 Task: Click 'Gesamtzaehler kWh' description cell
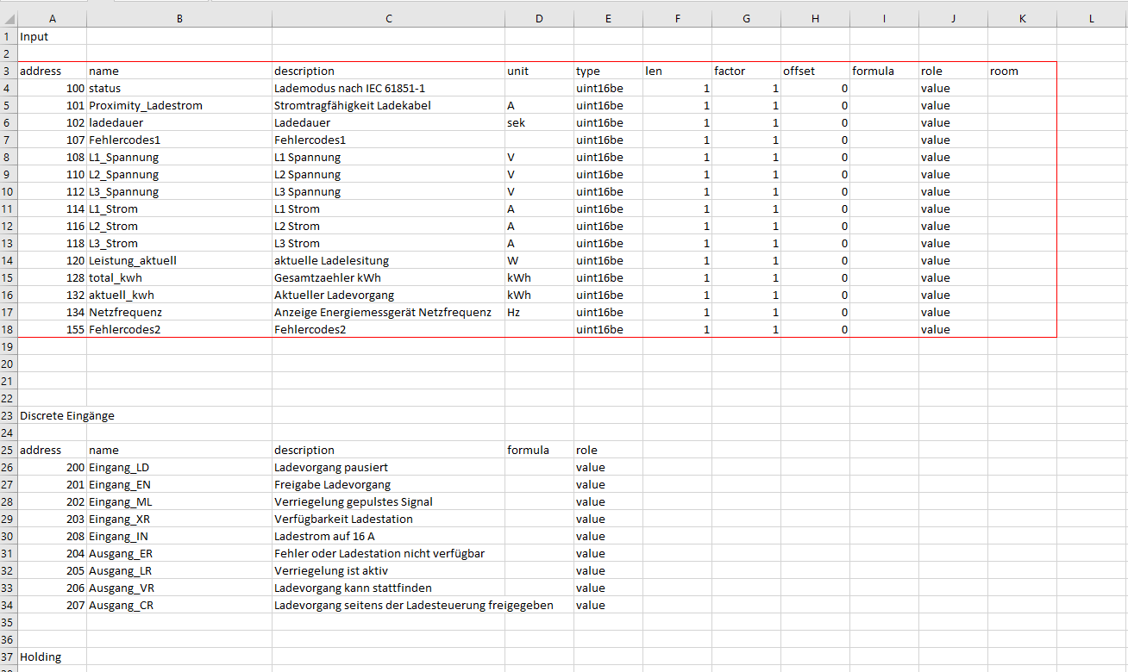[x=389, y=277]
